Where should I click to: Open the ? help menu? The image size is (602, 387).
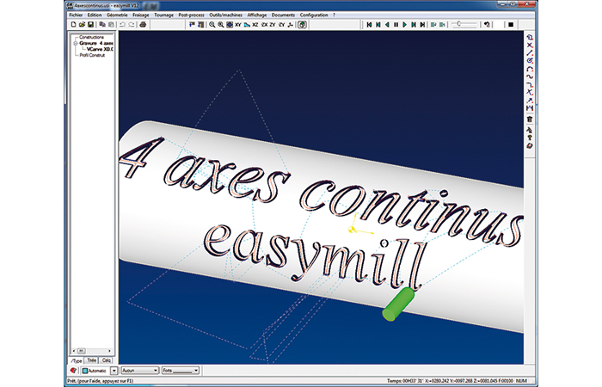click(x=334, y=15)
